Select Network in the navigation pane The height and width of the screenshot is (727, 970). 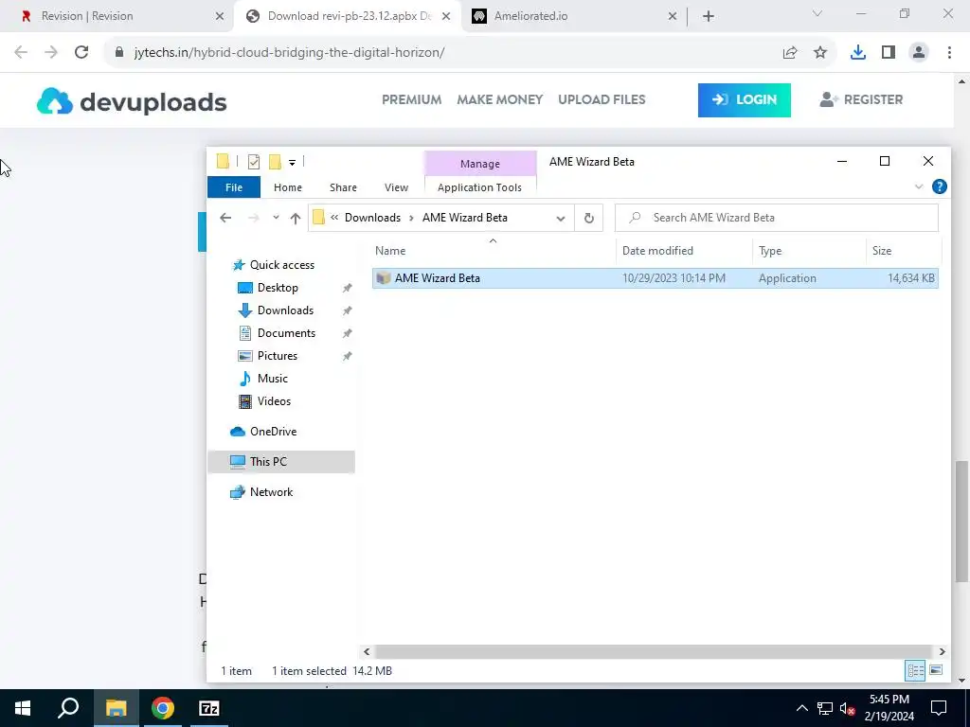tap(272, 492)
